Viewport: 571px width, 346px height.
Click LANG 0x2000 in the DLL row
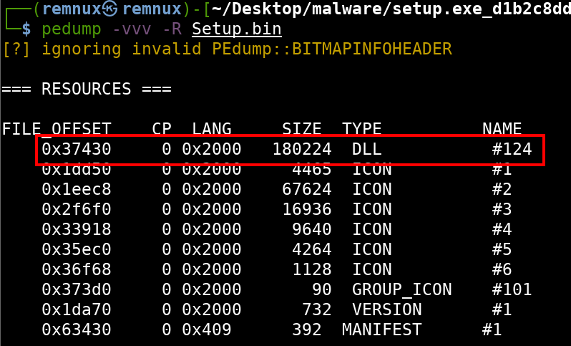(x=212, y=149)
